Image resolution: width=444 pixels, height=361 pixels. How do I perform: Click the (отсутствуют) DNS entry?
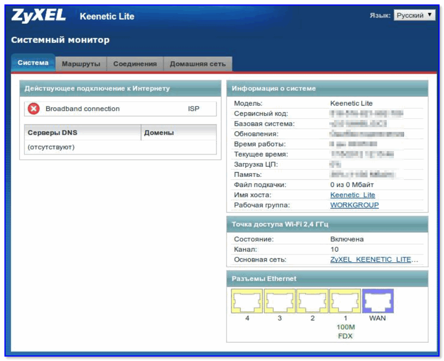tap(51, 147)
